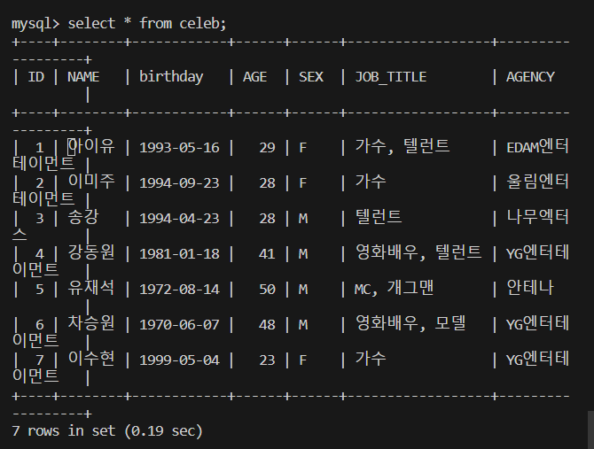The height and width of the screenshot is (449, 594).
Task: Click birthday 1972-08-14
Action: pyautogui.click(x=179, y=290)
